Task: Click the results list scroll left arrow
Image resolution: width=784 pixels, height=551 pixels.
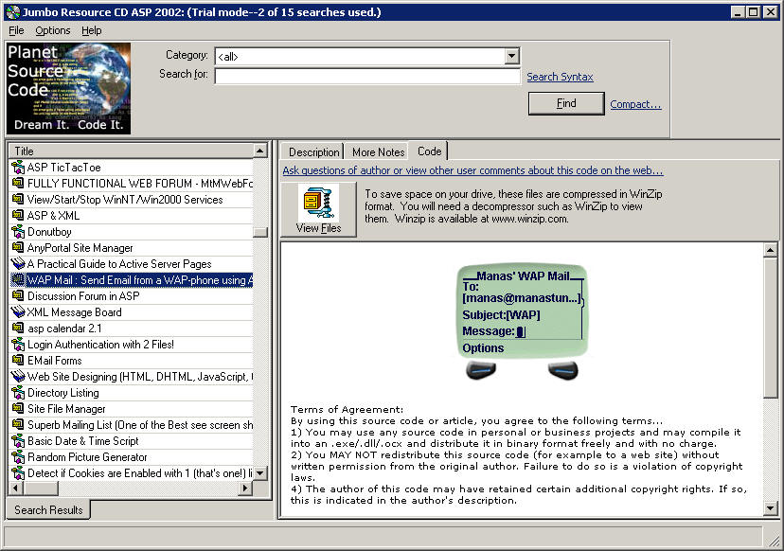Action: pos(16,488)
